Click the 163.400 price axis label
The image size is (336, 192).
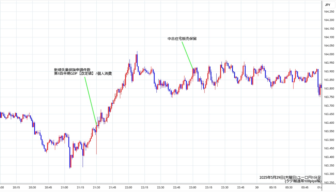[x=329, y=157]
